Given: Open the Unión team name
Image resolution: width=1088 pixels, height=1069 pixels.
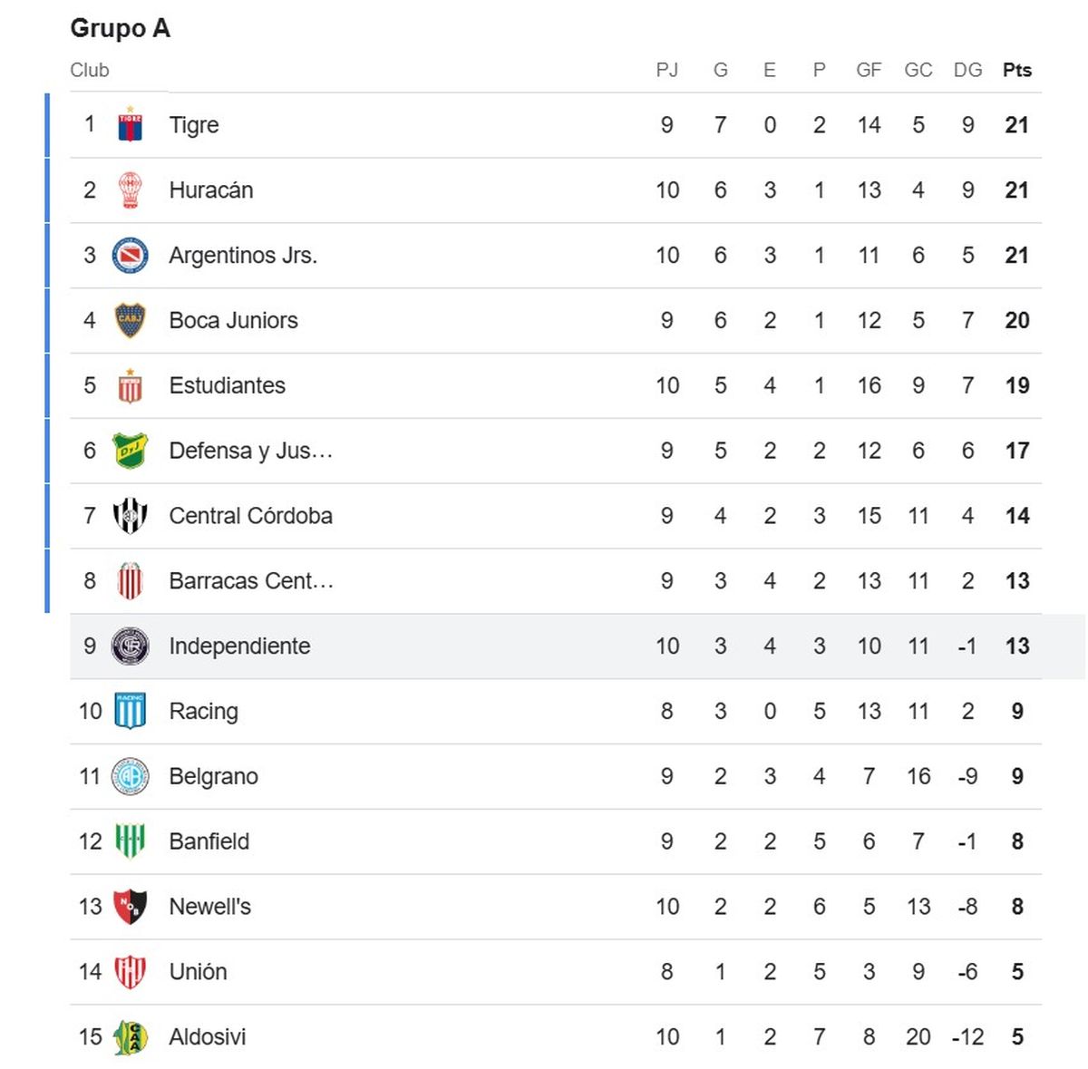Looking at the screenshot, I should coord(198,971).
